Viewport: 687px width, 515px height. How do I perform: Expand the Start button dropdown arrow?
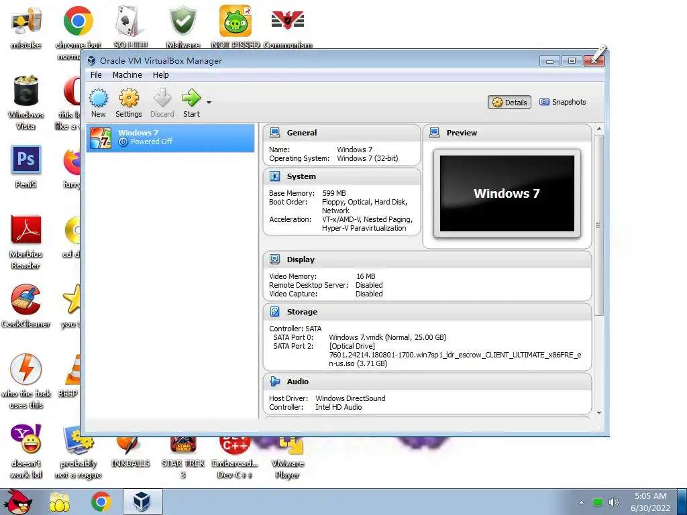pos(209,103)
